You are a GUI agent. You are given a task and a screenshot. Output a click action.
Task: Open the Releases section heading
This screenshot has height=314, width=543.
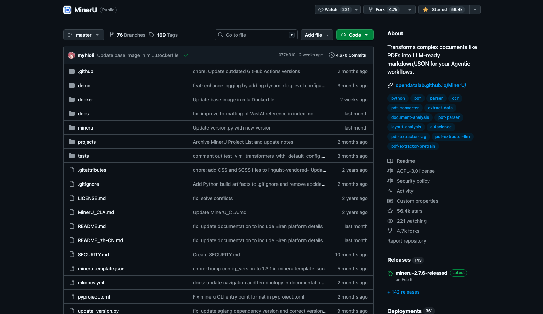[399, 260]
